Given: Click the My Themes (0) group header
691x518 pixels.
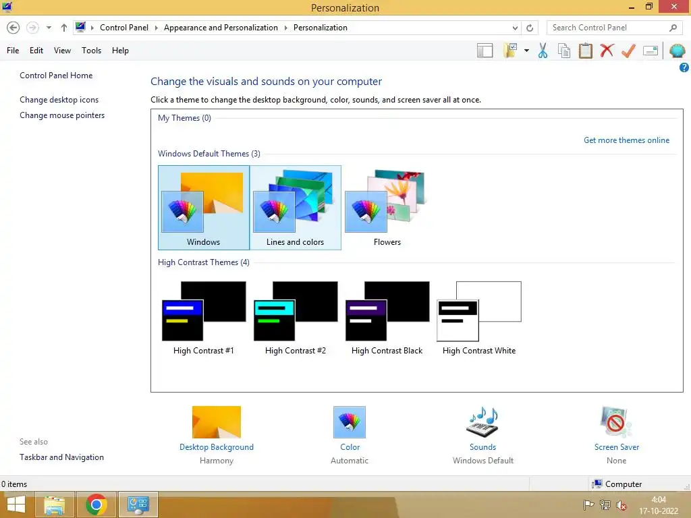Looking at the screenshot, I should point(185,118).
